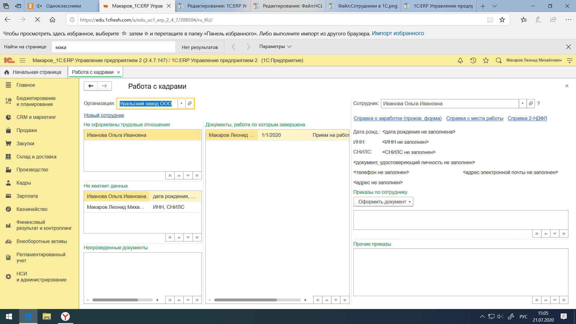Open Справка о заработке link

[x=397, y=118]
